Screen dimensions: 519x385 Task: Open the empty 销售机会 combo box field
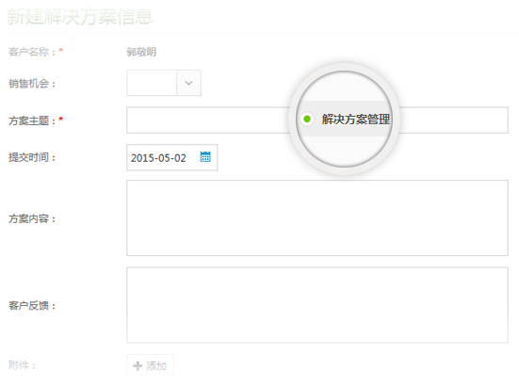pos(152,83)
